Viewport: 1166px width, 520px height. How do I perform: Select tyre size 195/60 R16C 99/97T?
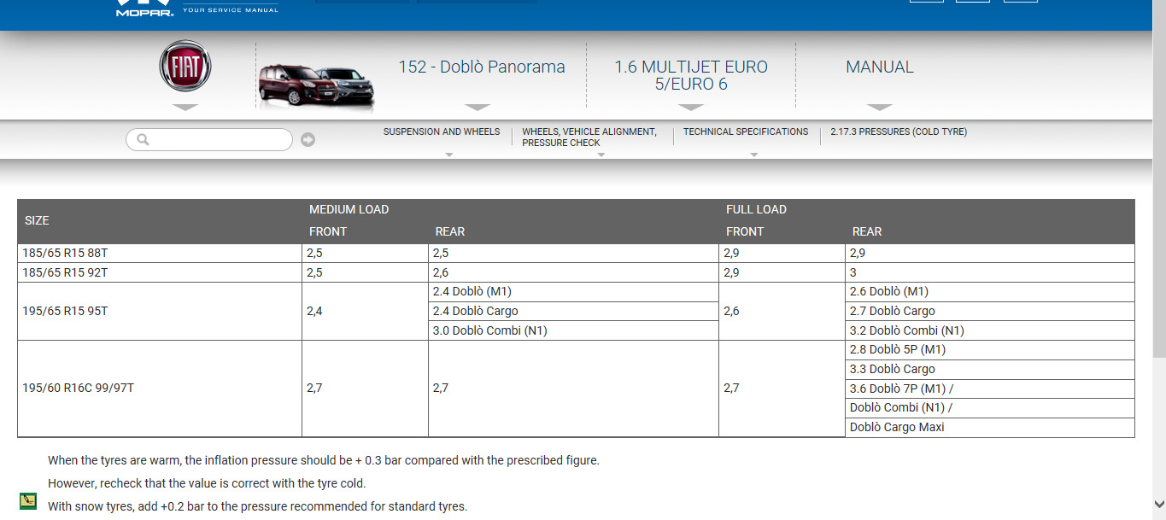(x=160, y=389)
